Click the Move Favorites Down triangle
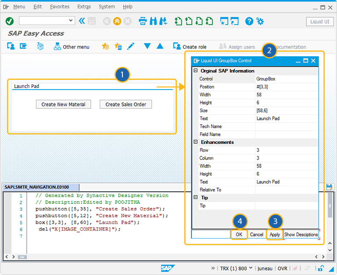Image resolution: width=337 pixels, height=275 pixels. [x=147, y=46]
